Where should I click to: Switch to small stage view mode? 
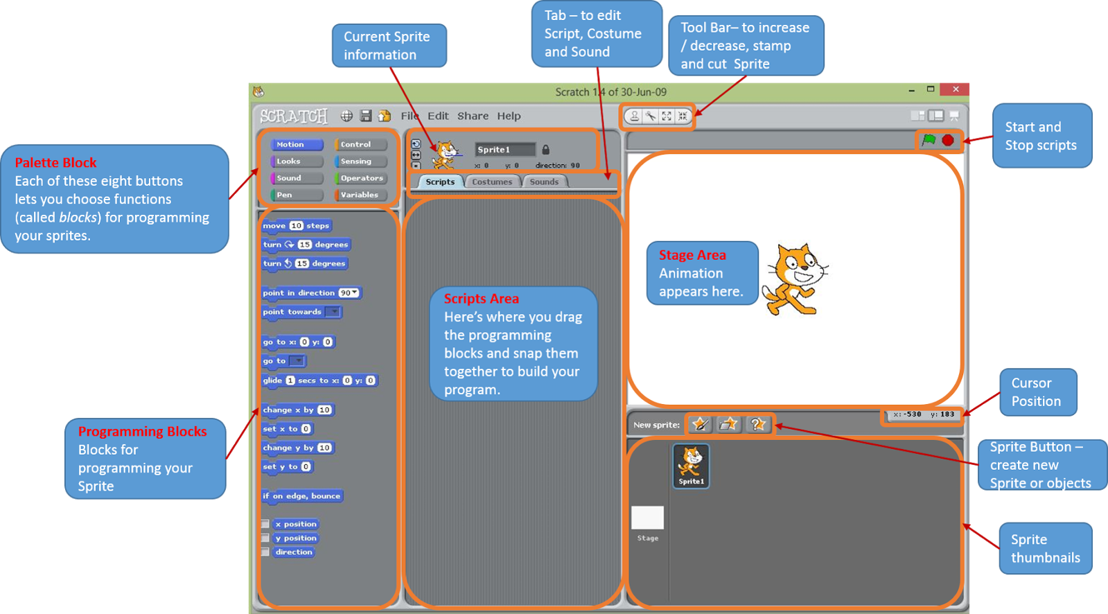tap(917, 116)
